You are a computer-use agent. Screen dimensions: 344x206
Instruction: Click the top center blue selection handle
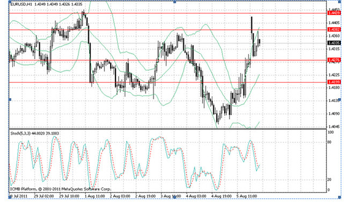(x=175, y=2)
